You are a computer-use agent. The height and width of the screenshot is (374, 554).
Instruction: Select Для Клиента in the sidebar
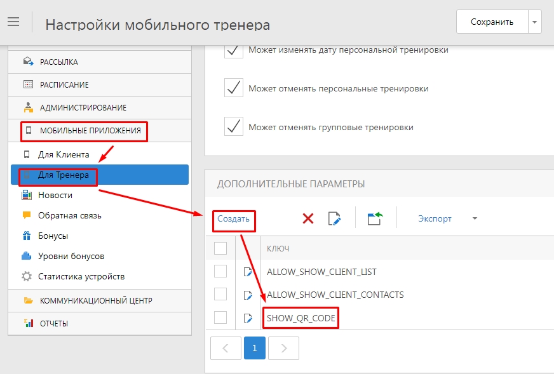[x=100, y=154]
